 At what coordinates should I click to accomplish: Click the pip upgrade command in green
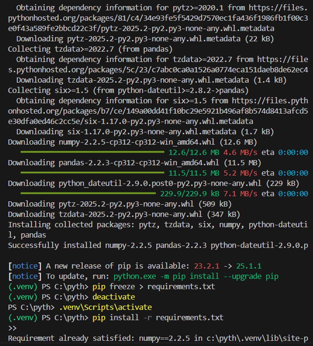click(196, 276)
